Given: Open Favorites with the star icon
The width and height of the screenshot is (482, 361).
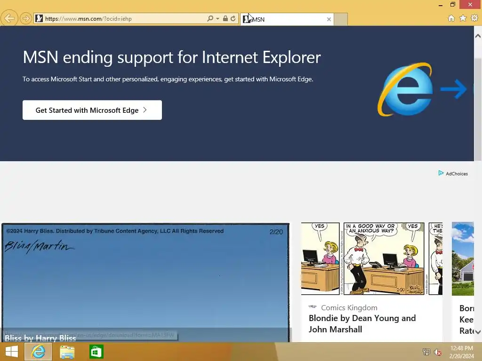Looking at the screenshot, I should click(463, 18).
